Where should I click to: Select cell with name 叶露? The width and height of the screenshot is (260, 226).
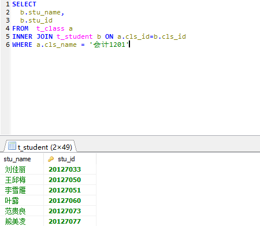coord(22,201)
